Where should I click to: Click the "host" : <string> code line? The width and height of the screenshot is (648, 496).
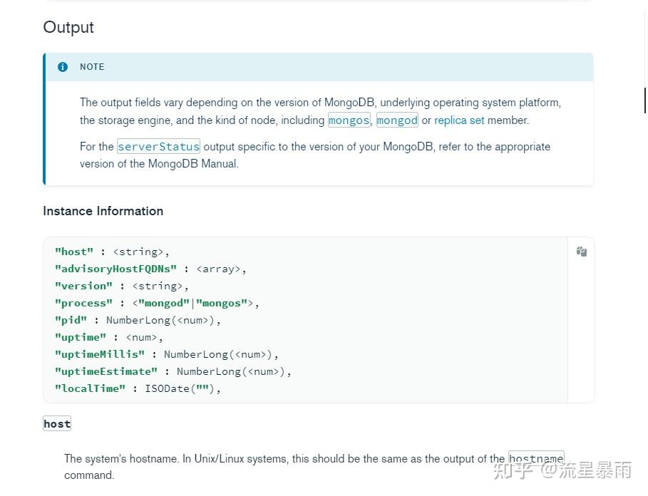112,252
